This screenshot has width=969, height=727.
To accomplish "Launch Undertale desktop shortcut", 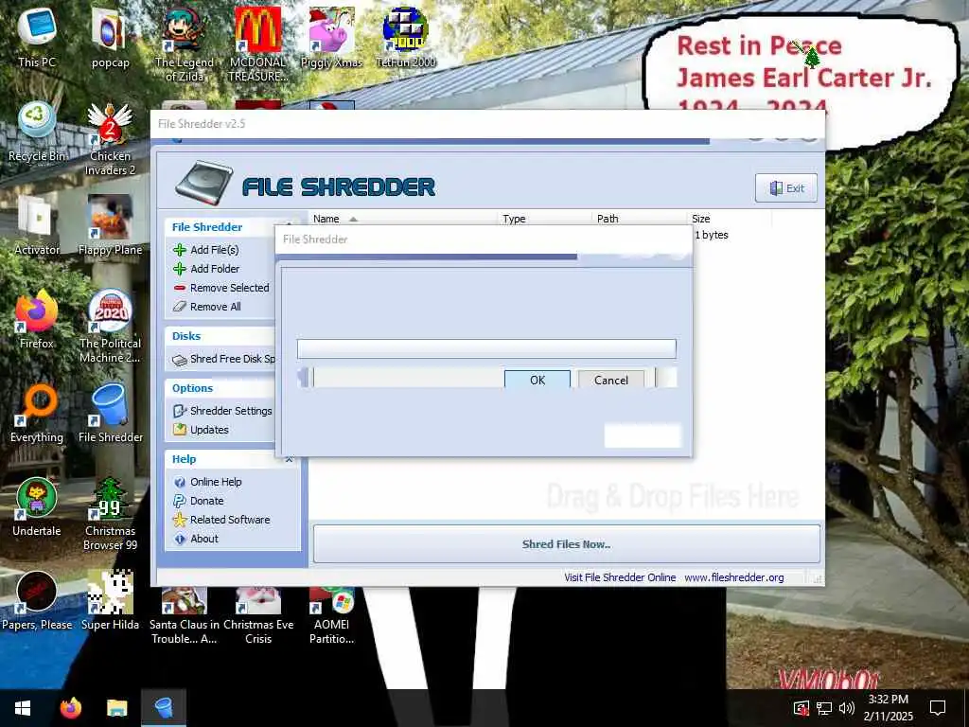I will coord(37,507).
